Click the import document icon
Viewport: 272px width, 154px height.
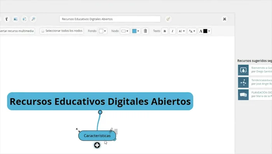point(24,19)
